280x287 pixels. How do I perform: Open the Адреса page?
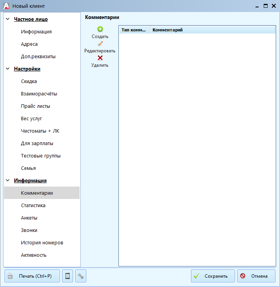pos(29,44)
